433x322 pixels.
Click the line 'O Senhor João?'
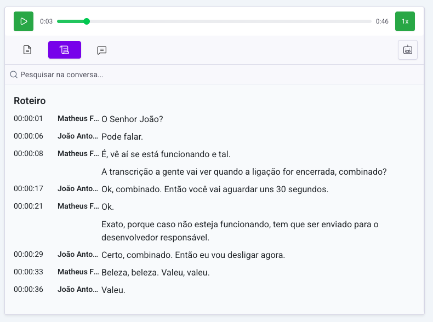pos(133,119)
